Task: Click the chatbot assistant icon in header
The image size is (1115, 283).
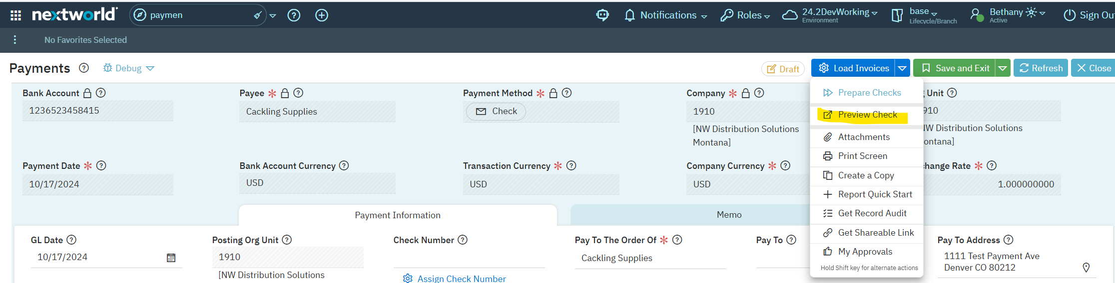Action: point(602,15)
